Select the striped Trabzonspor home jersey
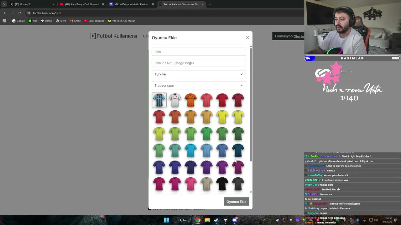Image resolution: width=401 pixels, height=225 pixels. 159,100
